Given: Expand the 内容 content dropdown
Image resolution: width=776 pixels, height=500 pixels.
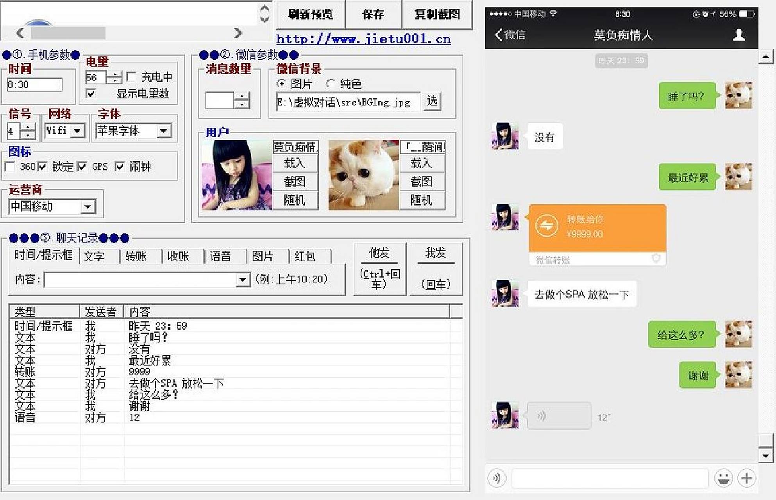Looking at the screenshot, I should point(243,279).
